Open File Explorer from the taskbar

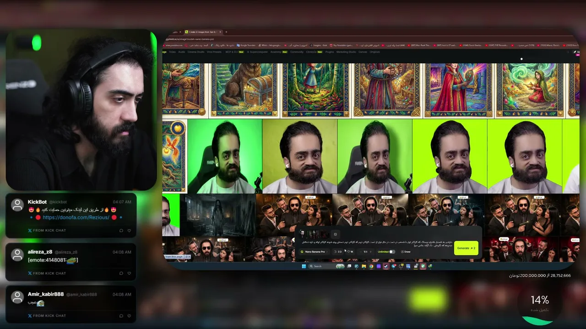[x=364, y=266]
